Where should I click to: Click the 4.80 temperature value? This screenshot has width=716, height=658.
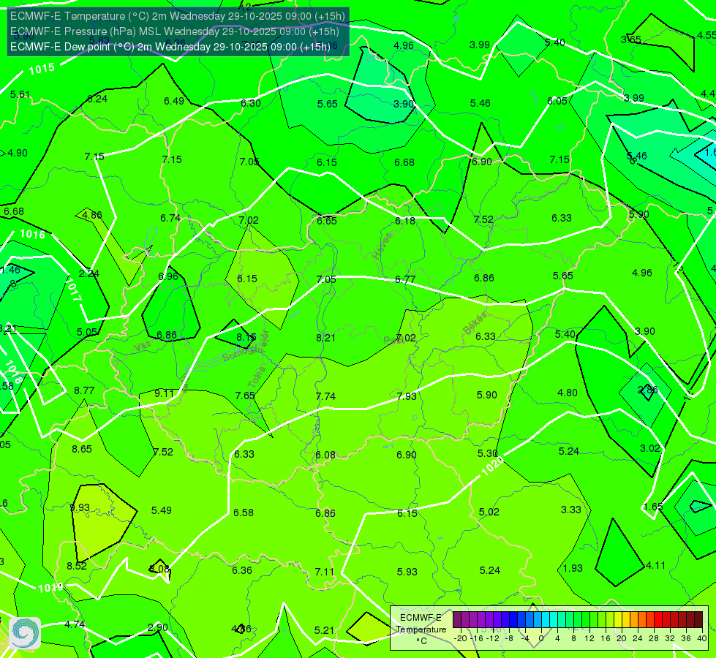tap(567, 393)
